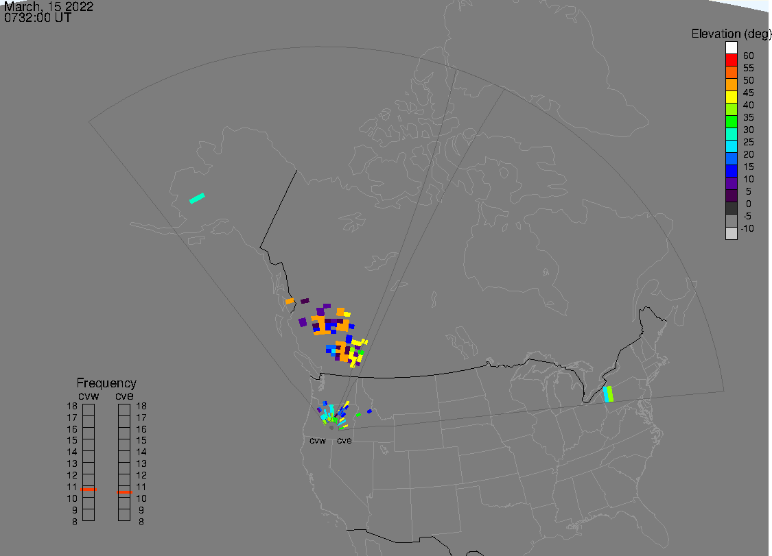772x556 pixels.
Task: Select the lime swatch between 40 and 35
Action: [731, 109]
